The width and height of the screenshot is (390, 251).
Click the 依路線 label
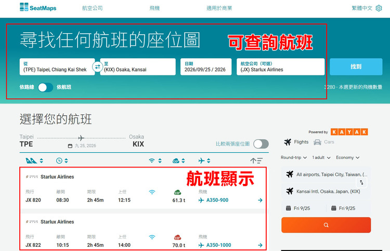click(27, 87)
